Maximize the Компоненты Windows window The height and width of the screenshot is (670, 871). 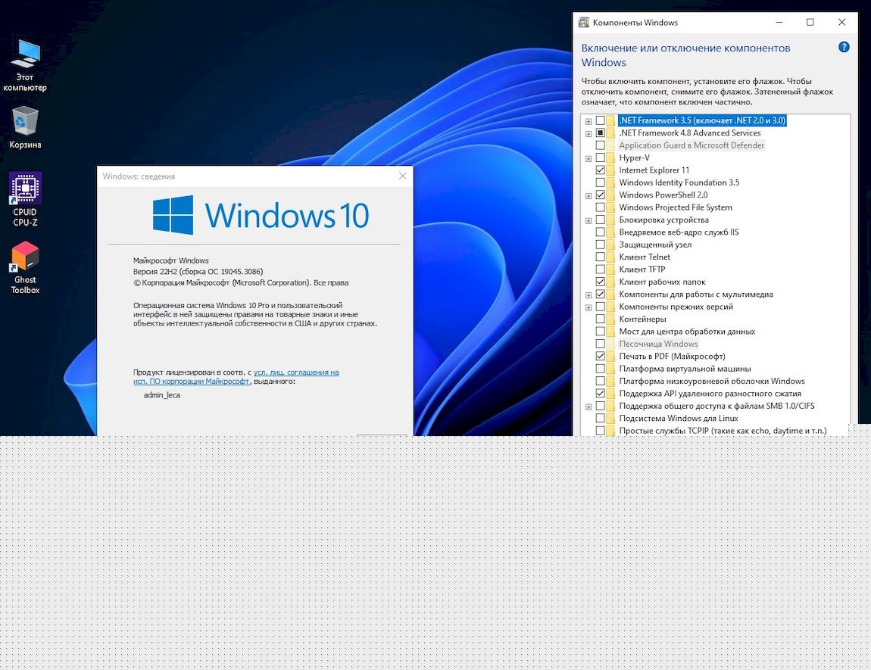pyautogui.click(x=810, y=22)
